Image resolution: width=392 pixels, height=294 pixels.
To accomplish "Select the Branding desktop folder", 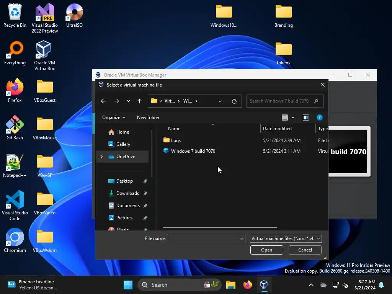I will [284, 15].
